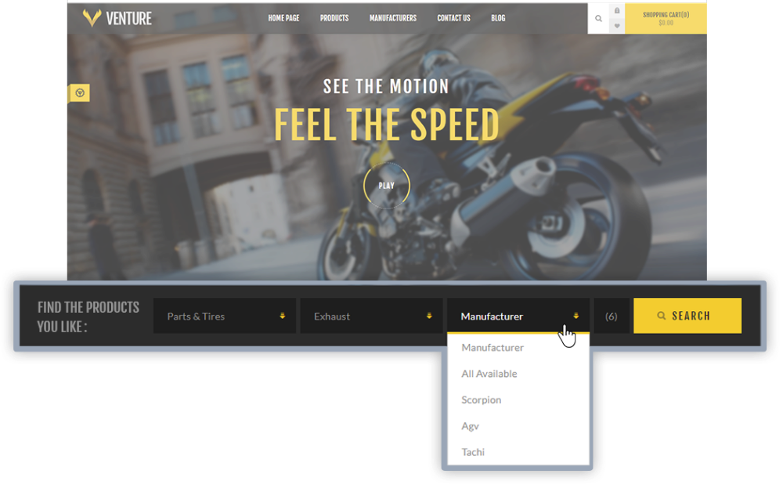The height and width of the screenshot is (485, 783).
Task: Expand the Exhaust category dropdown
Action: (x=371, y=316)
